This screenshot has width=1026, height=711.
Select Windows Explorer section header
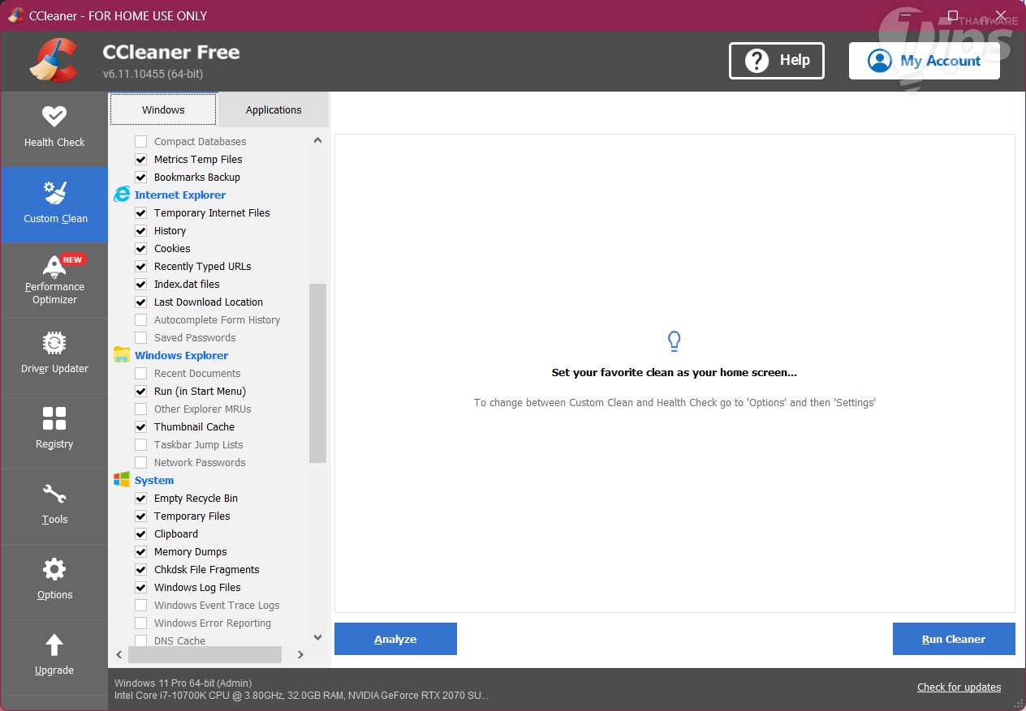tap(181, 355)
